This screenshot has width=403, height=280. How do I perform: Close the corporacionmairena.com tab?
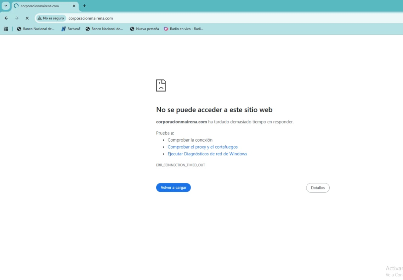click(74, 6)
